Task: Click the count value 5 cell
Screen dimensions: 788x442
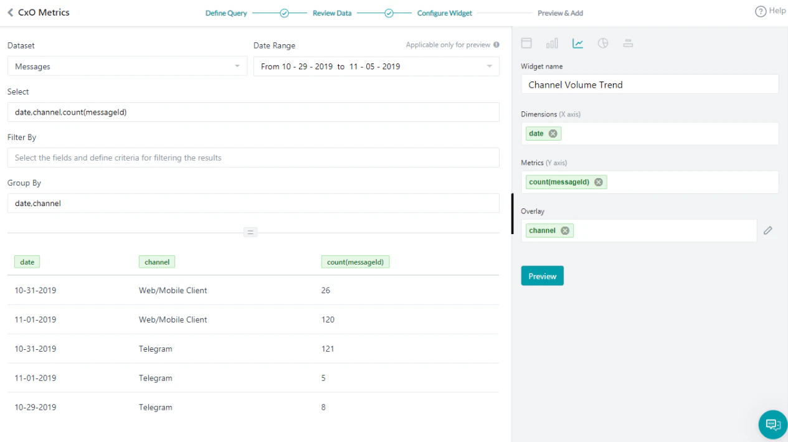Action: [x=324, y=378]
